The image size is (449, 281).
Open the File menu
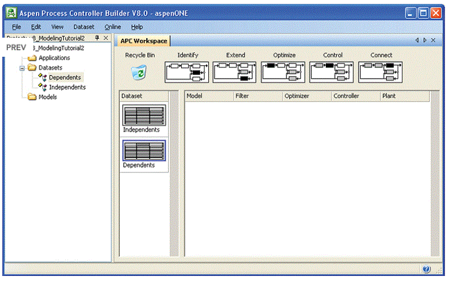pyautogui.click(x=16, y=27)
